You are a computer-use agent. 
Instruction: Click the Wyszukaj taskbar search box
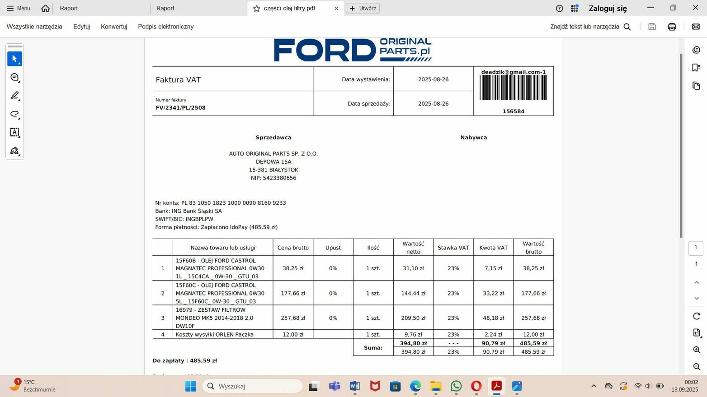coord(252,386)
